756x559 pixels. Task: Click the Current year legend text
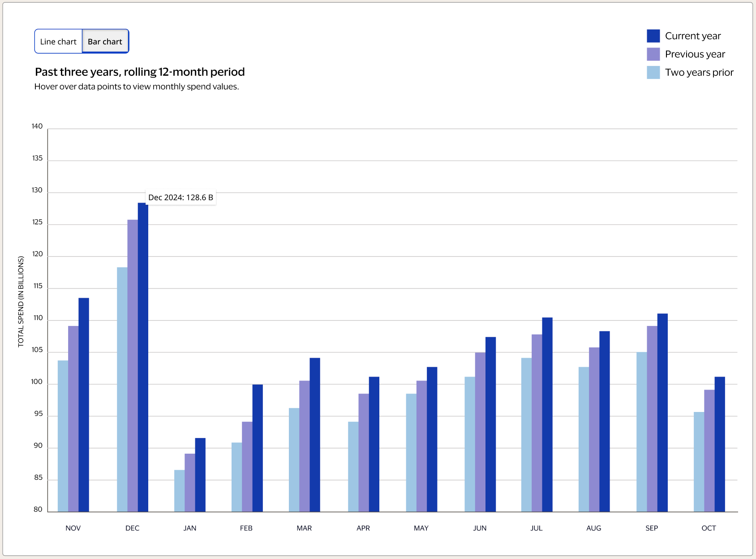tap(693, 35)
